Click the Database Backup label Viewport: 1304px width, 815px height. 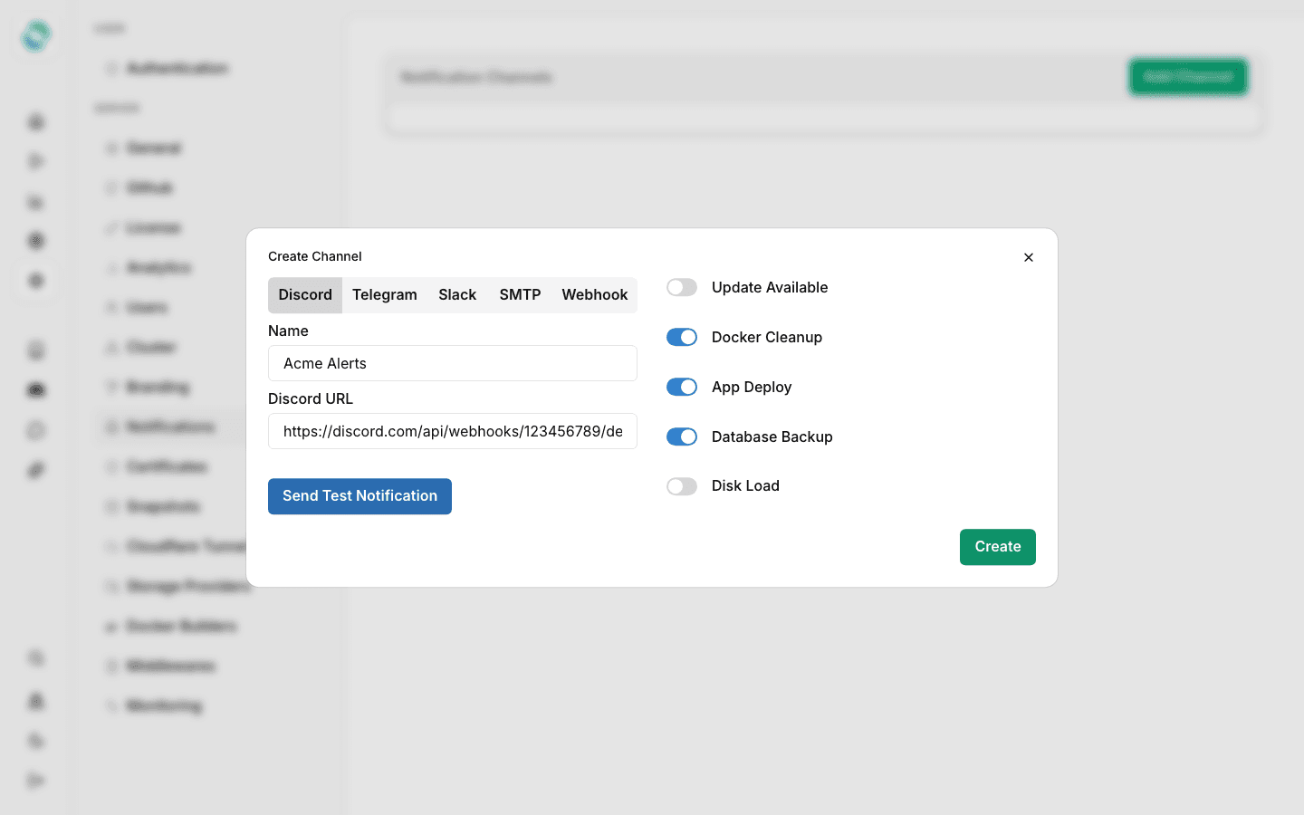(772, 436)
